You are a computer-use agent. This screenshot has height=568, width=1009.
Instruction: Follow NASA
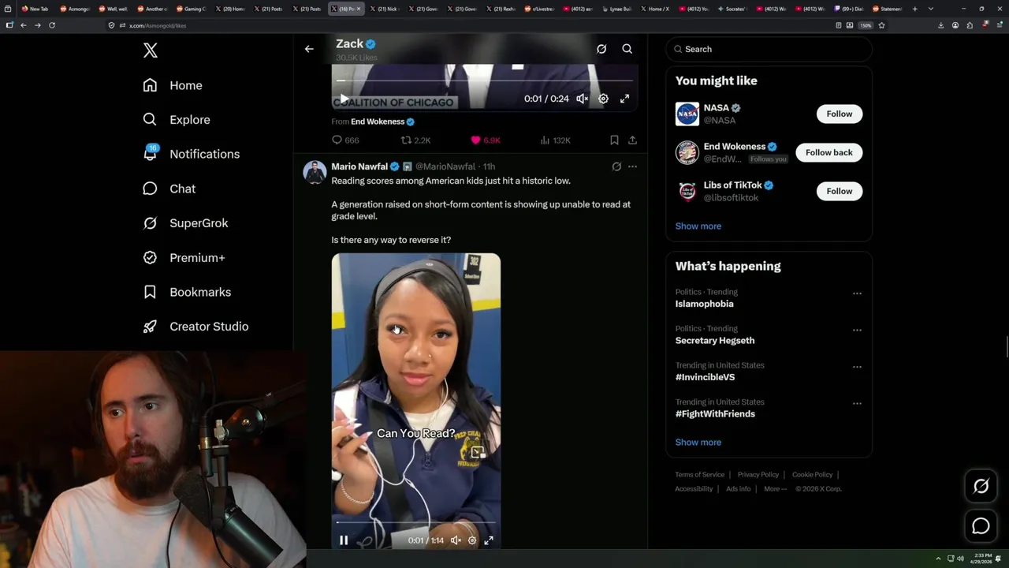click(x=840, y=114)
